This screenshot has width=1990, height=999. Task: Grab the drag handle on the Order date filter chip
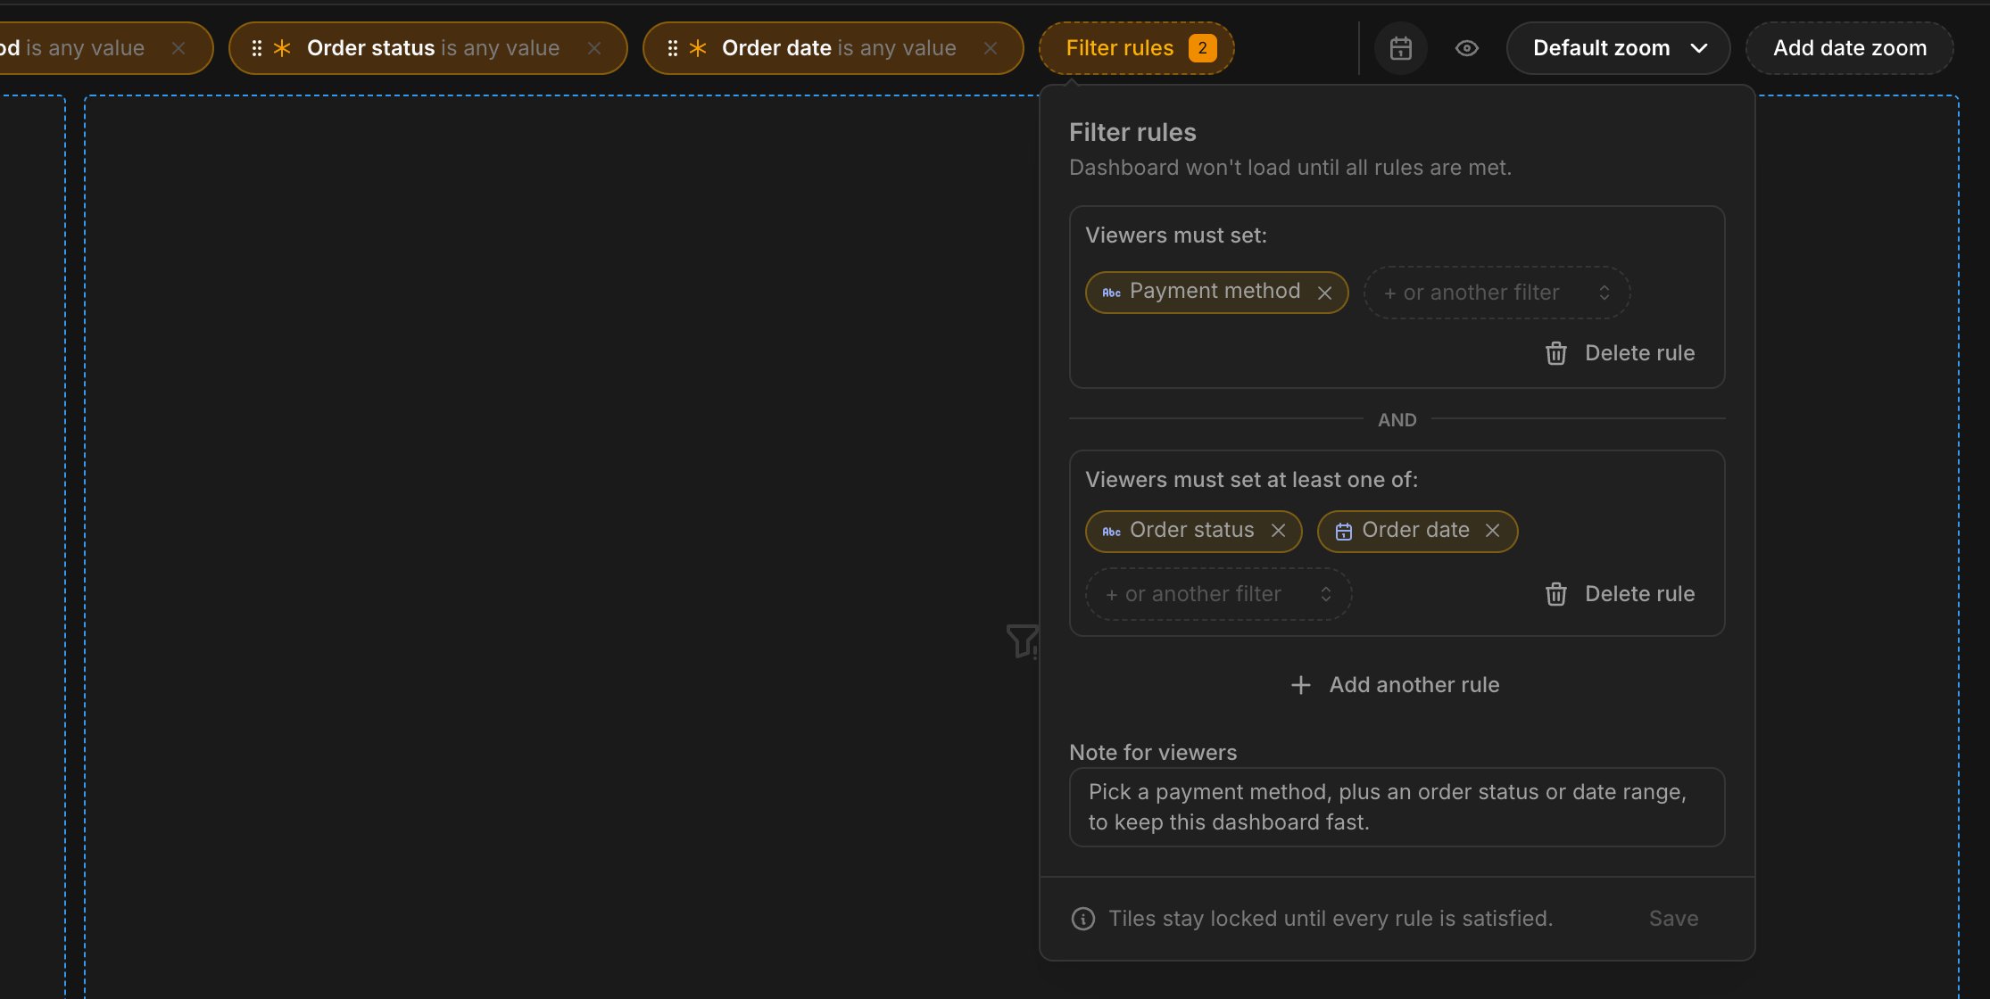tap(672, 48)
